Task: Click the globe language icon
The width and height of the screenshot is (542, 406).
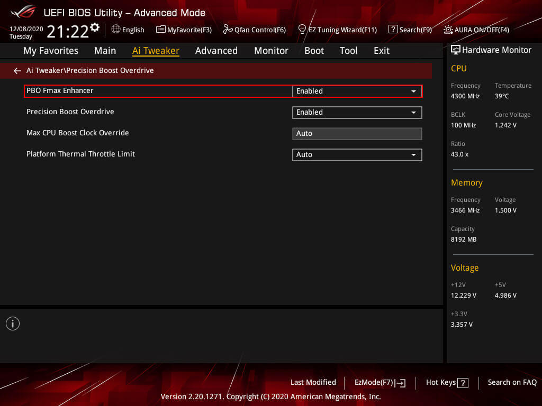Action: tap(116, 30)
